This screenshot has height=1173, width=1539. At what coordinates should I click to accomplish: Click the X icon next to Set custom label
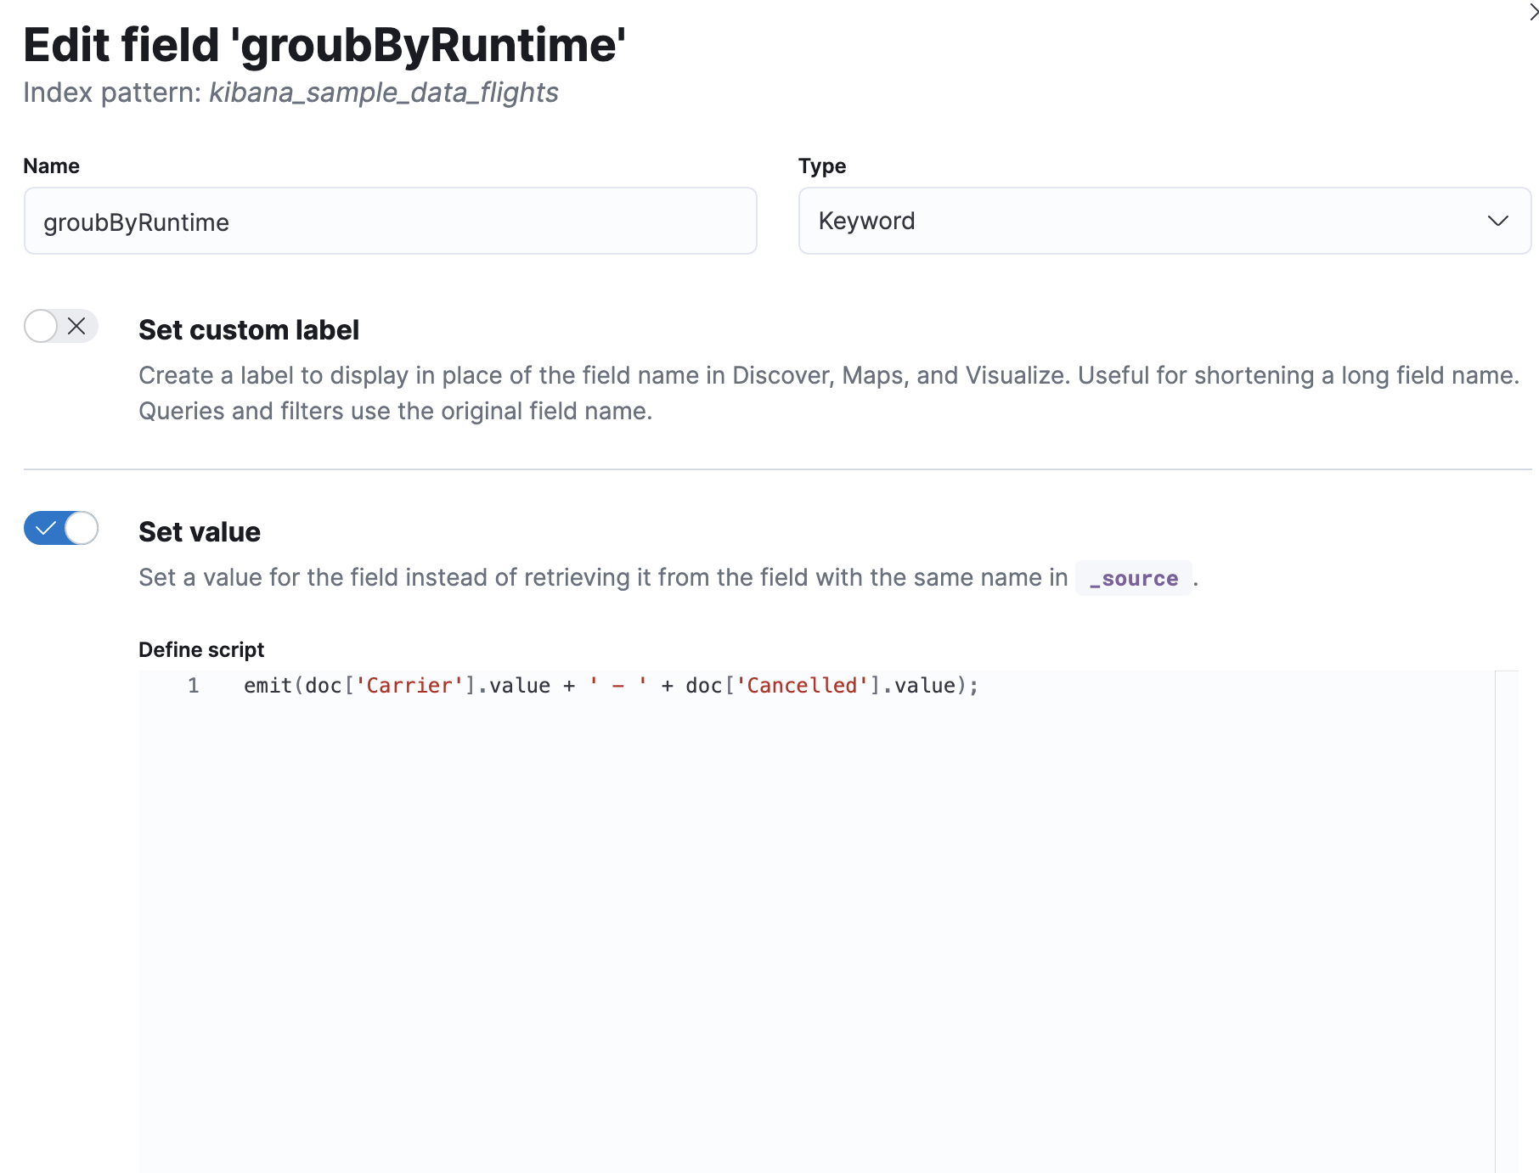[x=76, y=327]
